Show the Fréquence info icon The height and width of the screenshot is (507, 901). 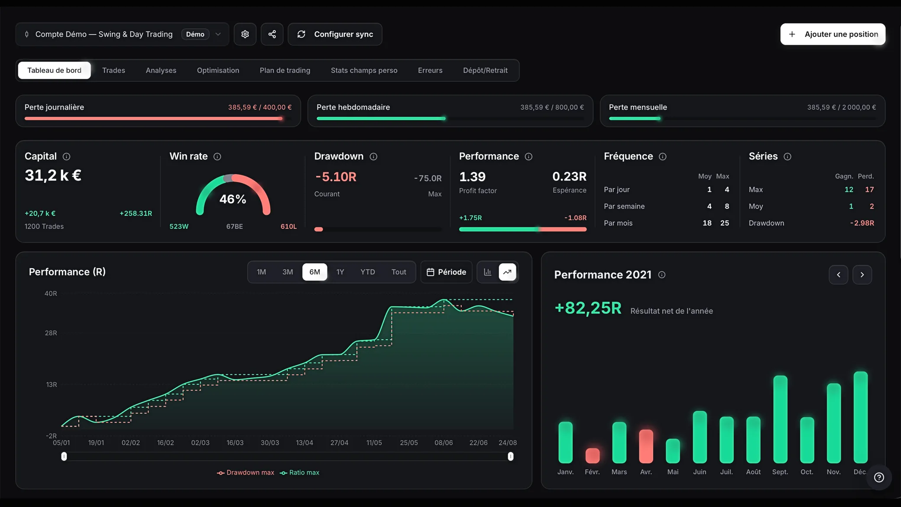[663, 156]
